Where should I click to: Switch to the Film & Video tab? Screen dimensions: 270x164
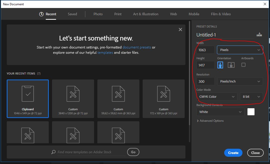tap(221, 14)
